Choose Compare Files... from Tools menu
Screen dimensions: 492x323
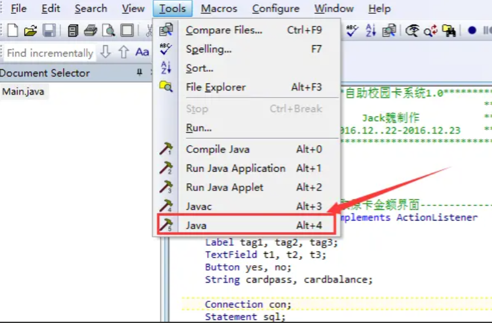coord(246,30)
